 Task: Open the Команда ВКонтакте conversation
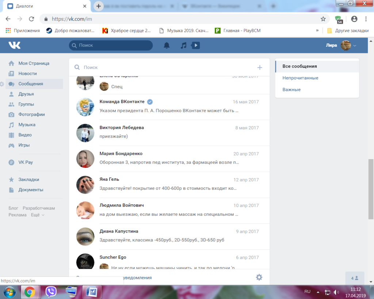point(169,107)
